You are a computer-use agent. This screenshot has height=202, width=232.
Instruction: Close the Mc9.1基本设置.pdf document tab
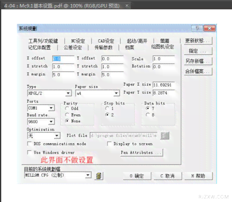pos(127,5)
